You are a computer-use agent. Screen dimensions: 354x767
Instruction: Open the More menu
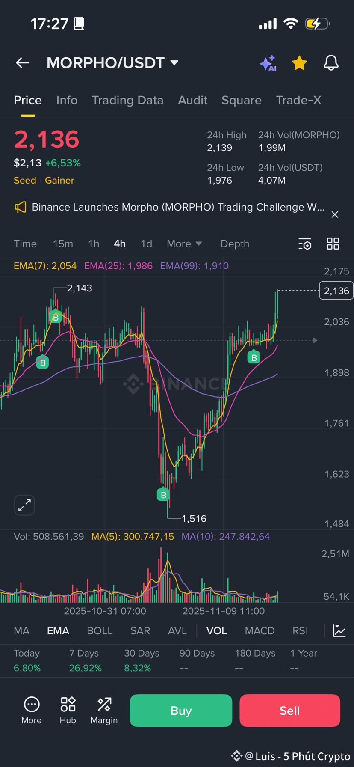pos(32,711)
